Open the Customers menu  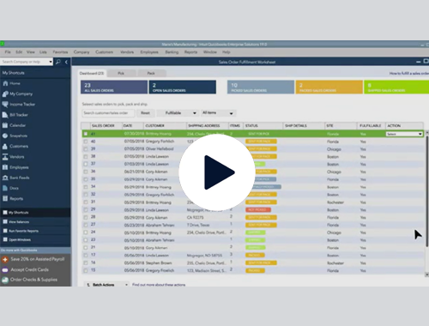pos(104,52)
